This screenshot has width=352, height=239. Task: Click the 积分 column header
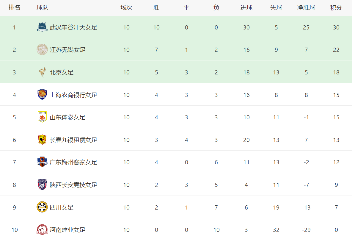336,8
